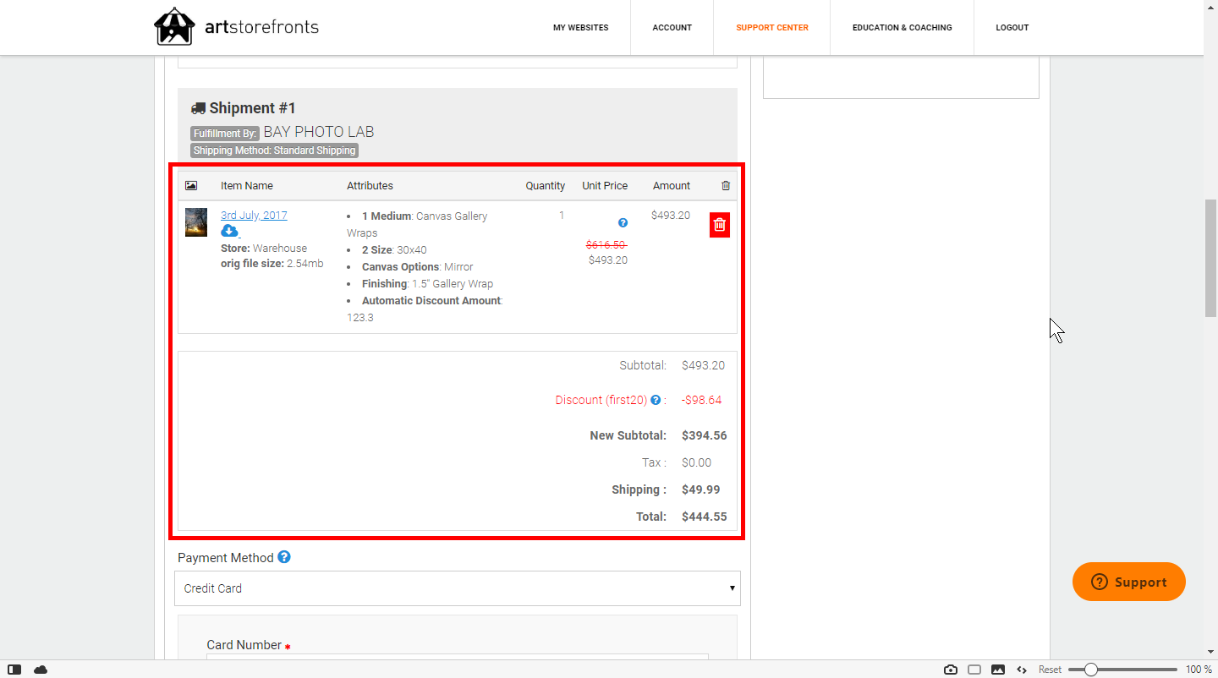Image resolution: width=1218 pixels, height=678 pixels.
Task: Open Education & Coaching menu
Action: [x=902, y=28]
